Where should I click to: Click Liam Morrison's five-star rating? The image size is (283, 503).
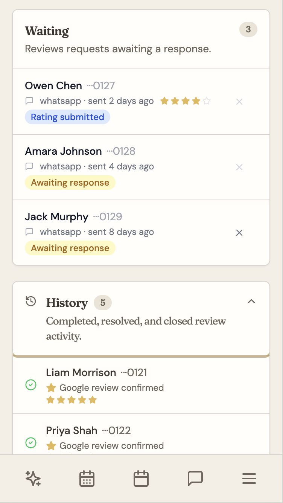pyautogui.click(x=72, y=400)
